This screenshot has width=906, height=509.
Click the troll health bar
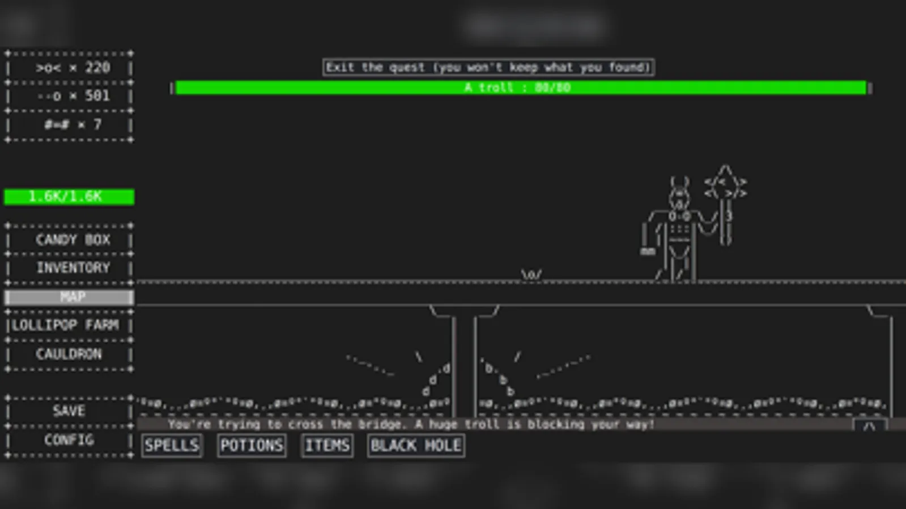[x=521, y=88]
